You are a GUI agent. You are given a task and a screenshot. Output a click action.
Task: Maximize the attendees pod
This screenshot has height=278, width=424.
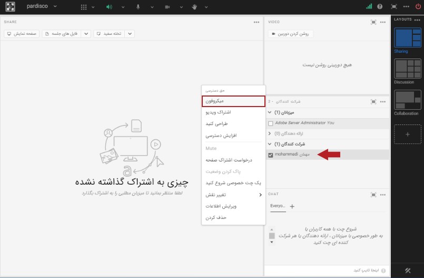pos(373,102)
